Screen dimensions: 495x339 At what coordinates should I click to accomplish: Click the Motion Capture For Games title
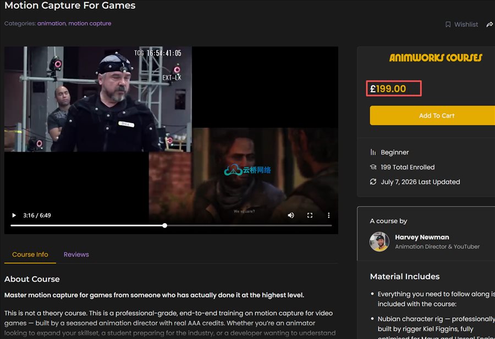tap(70, 5)
